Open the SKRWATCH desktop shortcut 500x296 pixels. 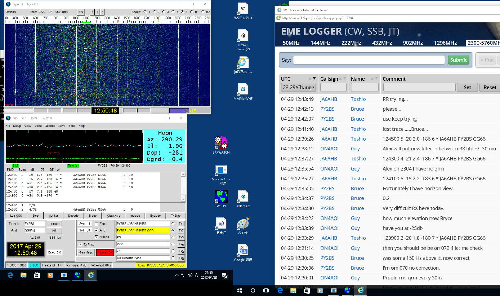[221, 143]
